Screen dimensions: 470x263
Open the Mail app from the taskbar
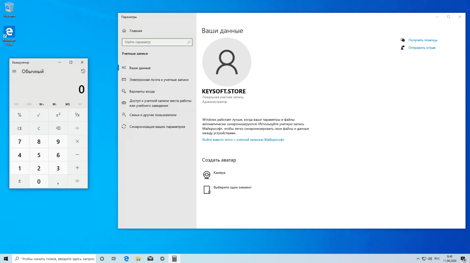click(x=150, y=258)
